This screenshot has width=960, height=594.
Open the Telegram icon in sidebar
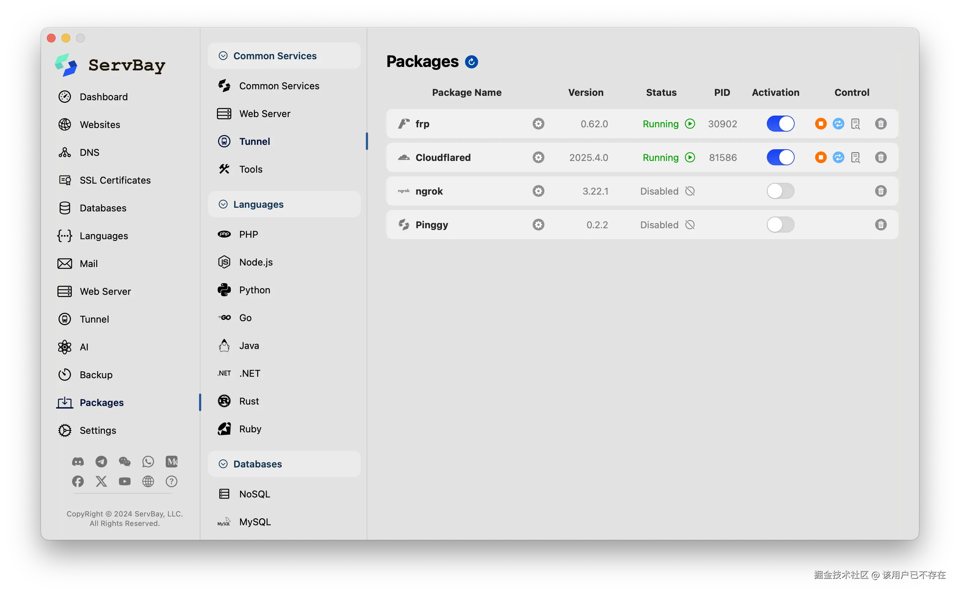pos(101,462)
